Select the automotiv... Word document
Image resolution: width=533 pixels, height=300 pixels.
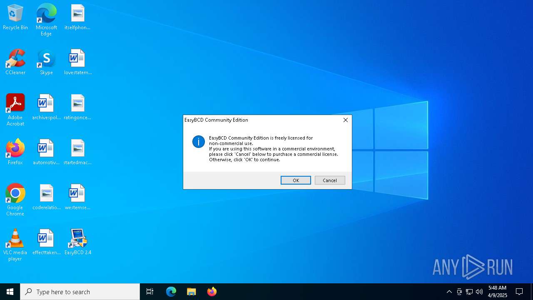46,152
